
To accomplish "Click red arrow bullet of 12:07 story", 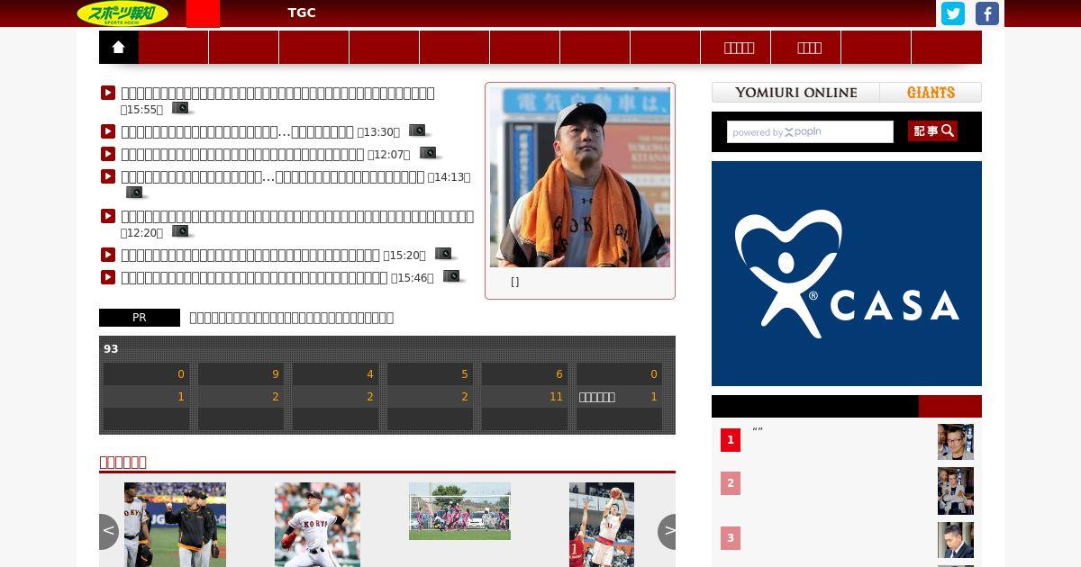I will tap(108, 154).
